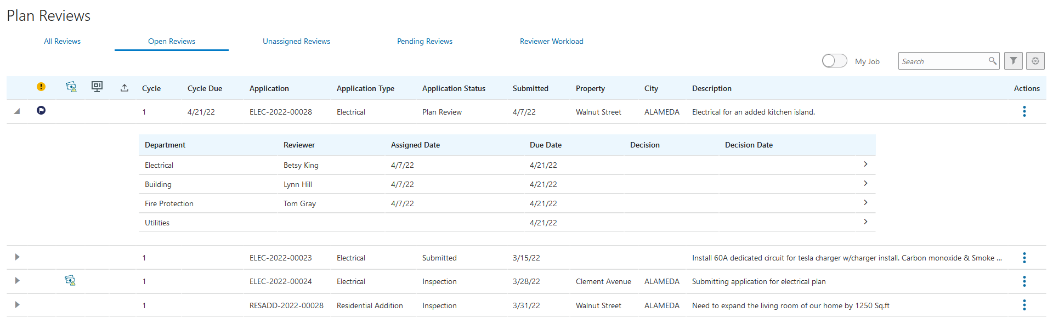Image resolution: width=1053 pixels, height=323 pixels.
Task: Expand the ELEC-2022-00024 row
Action: [x=17, y=281]
